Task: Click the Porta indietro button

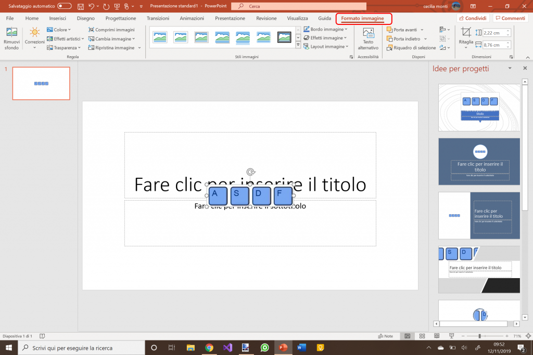Action: point(403,38)
